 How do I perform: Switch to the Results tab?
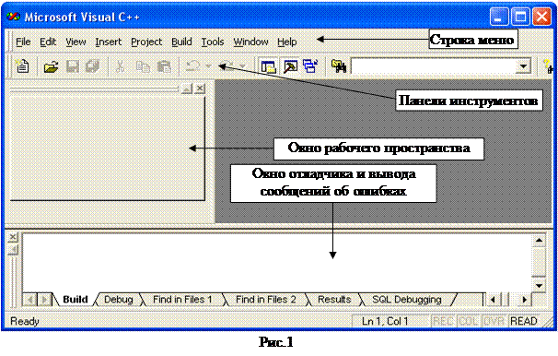click(334, 300)
